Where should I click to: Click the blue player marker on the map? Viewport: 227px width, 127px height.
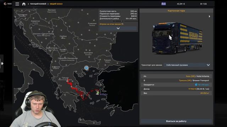click(87, 68)
